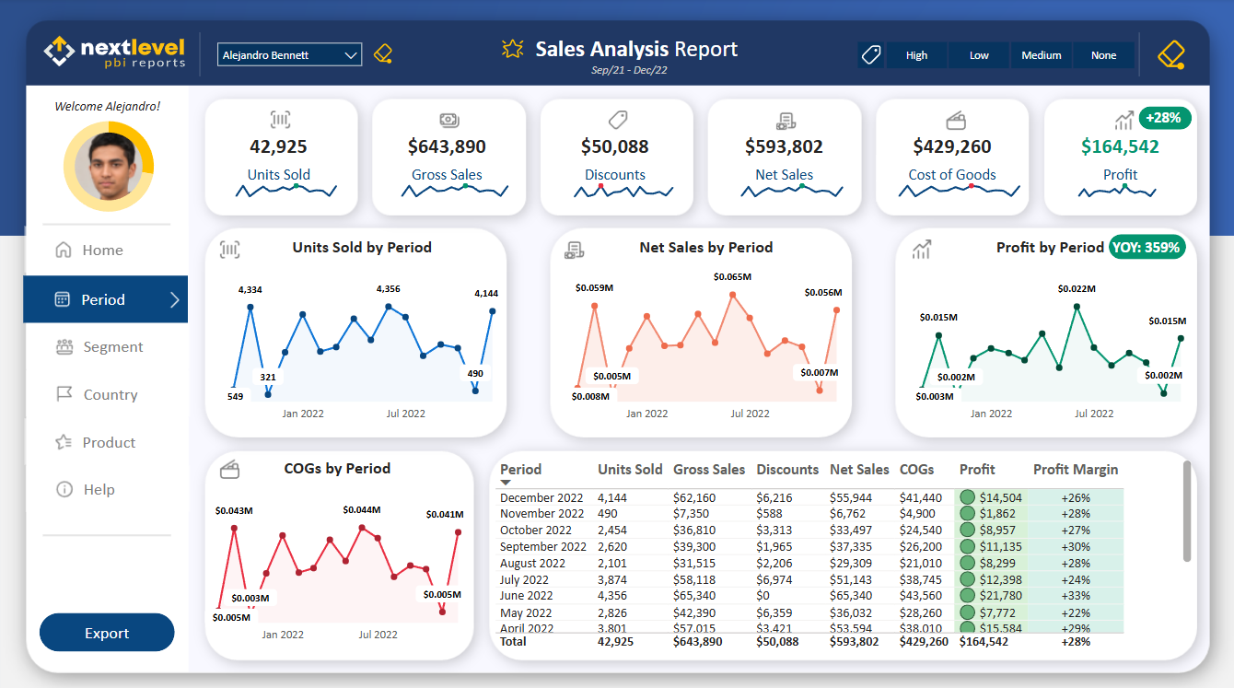
Task: Click the truck icon on the Net Sales card
Action: pyautogui.click(x=784, y=119)
